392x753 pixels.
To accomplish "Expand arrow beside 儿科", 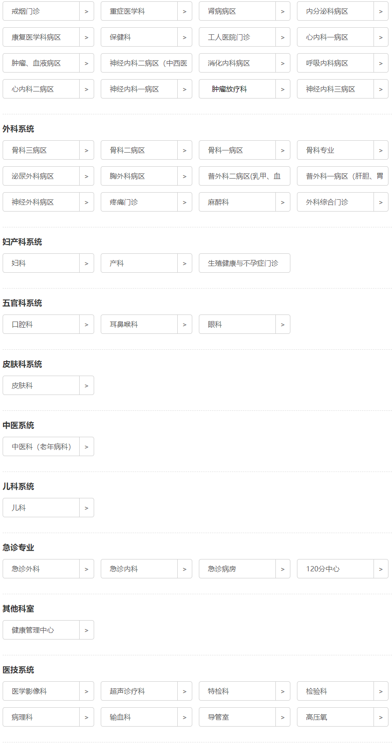I will (86, 508).
